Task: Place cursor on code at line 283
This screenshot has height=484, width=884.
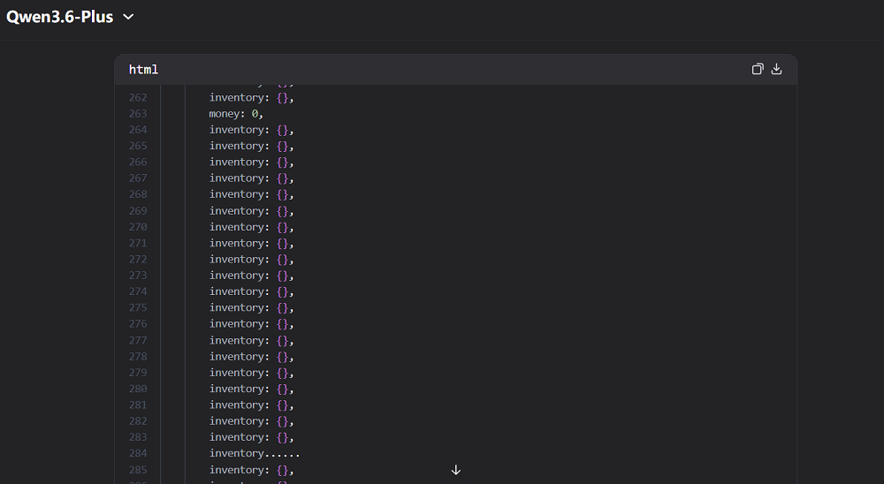Action: tap(251, 437)
